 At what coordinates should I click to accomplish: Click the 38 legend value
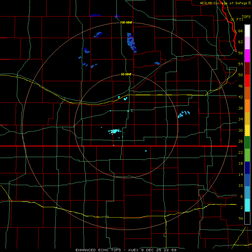point(241,108)
